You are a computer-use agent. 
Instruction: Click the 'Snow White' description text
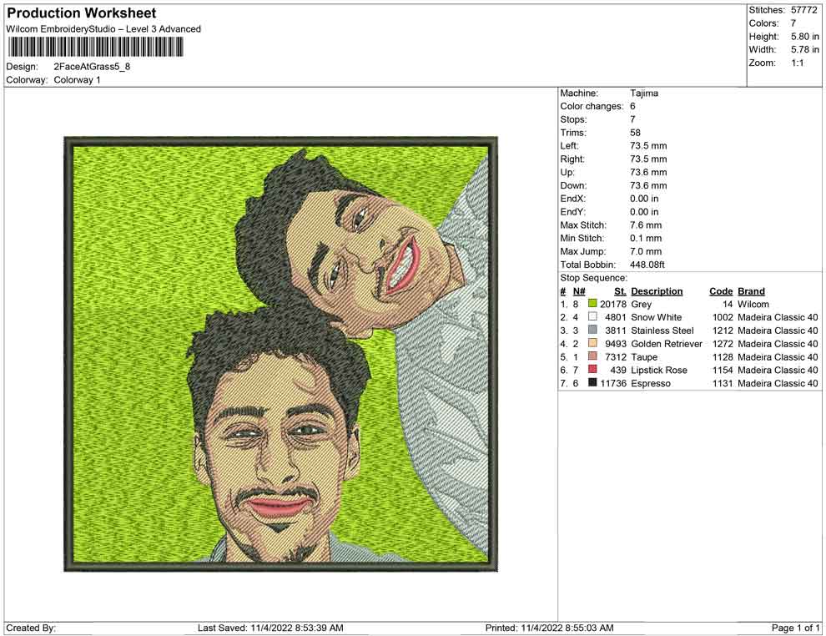657,317
